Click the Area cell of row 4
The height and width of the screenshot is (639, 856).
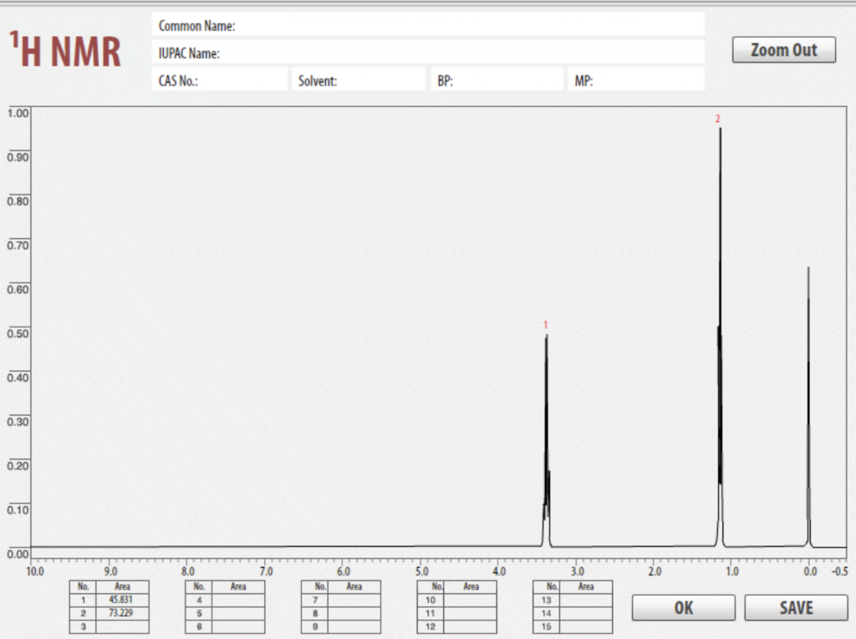tap(238, 600)
